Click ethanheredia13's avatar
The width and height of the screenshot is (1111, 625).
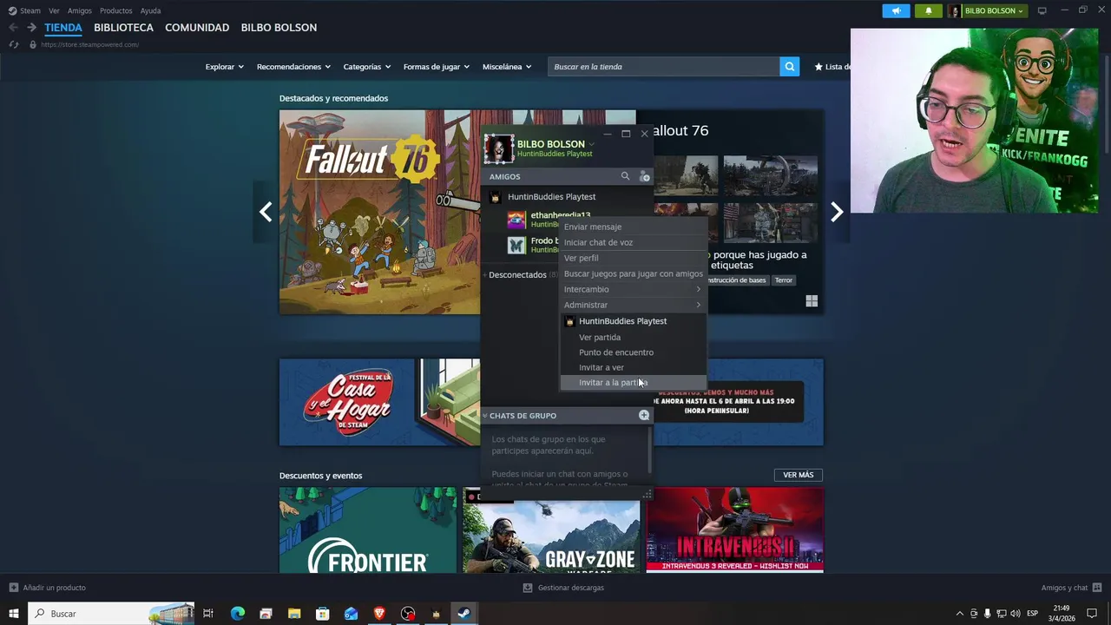(516, 220)
